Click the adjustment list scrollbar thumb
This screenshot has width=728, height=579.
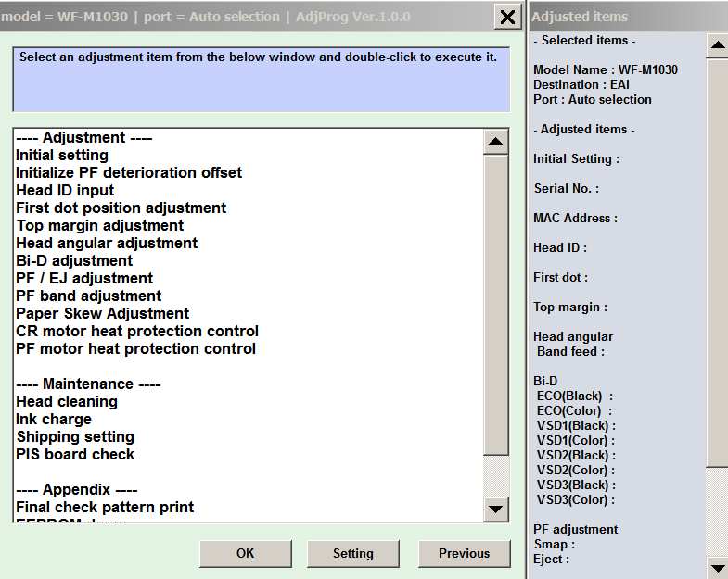point(495,305)
